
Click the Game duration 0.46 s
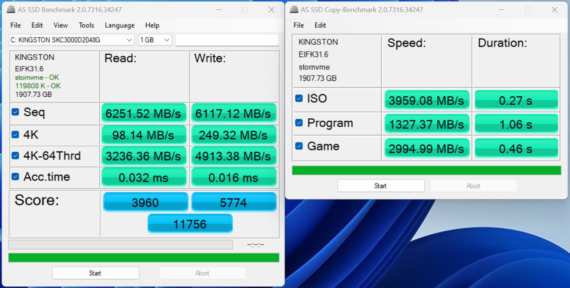tap(516, 148)
